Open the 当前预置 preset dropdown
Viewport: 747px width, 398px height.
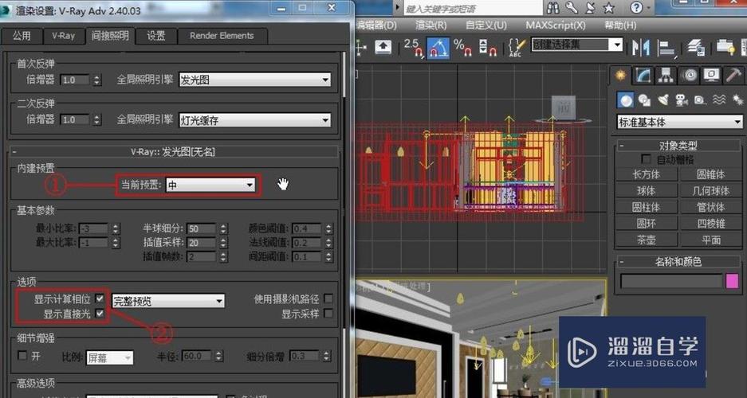[x=210, y=185]
